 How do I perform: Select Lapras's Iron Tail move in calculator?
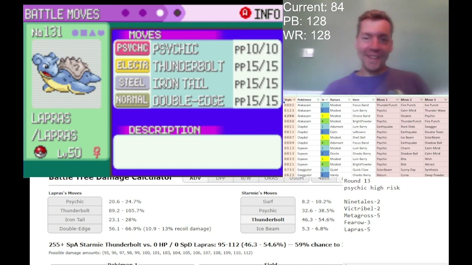(x=75, y=220)
